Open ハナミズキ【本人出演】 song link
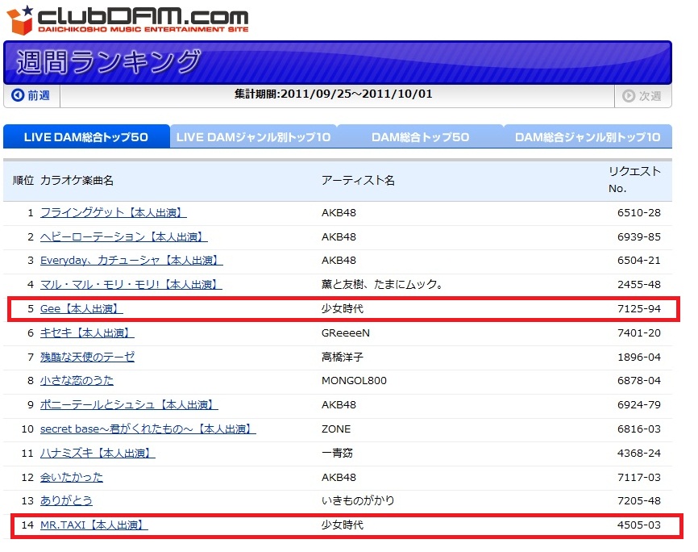 click(x=98, y=453)
